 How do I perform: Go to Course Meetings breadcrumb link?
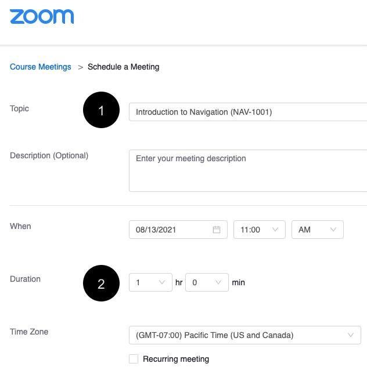tap(41, 67)
